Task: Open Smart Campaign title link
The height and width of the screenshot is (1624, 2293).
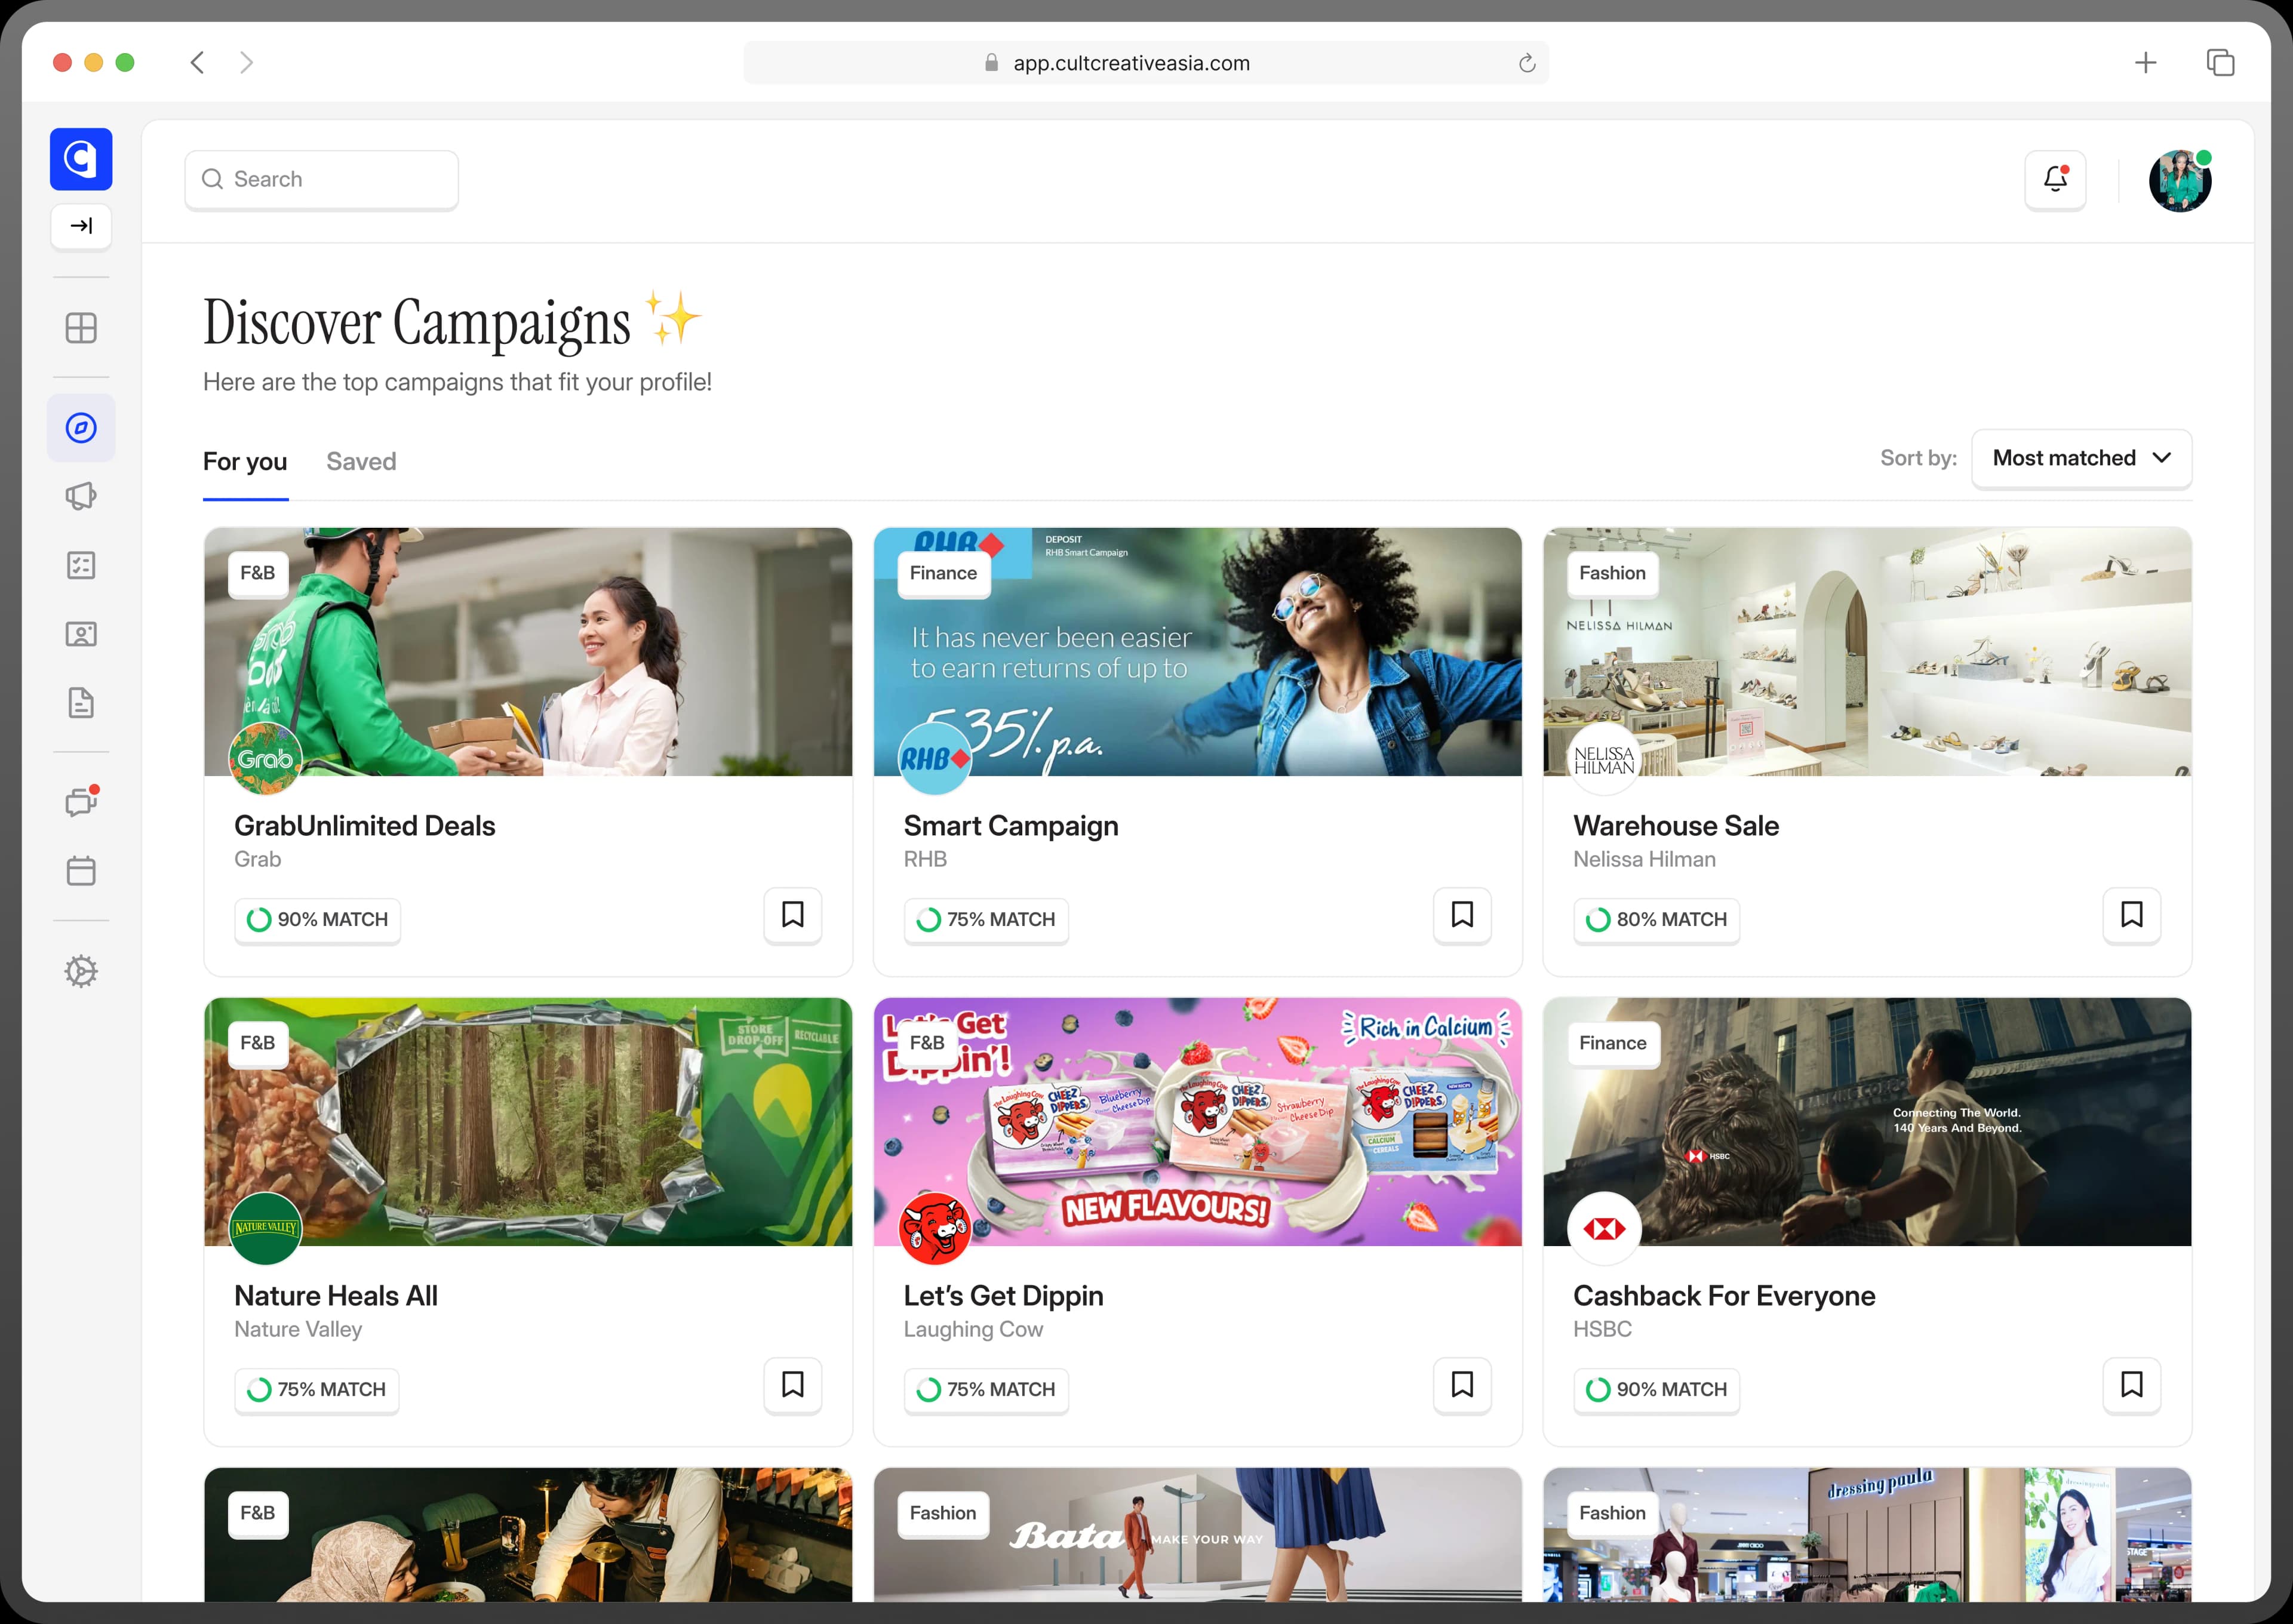Action: click(1010, 826)
